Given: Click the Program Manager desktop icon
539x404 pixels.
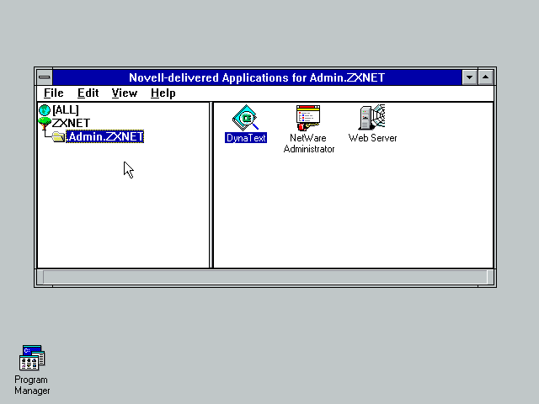Looking at the screenshot, I should pos(32,359).
